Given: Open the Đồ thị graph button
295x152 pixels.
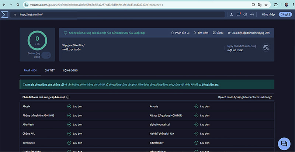Looking at the screenshot, I should point(218,33).
